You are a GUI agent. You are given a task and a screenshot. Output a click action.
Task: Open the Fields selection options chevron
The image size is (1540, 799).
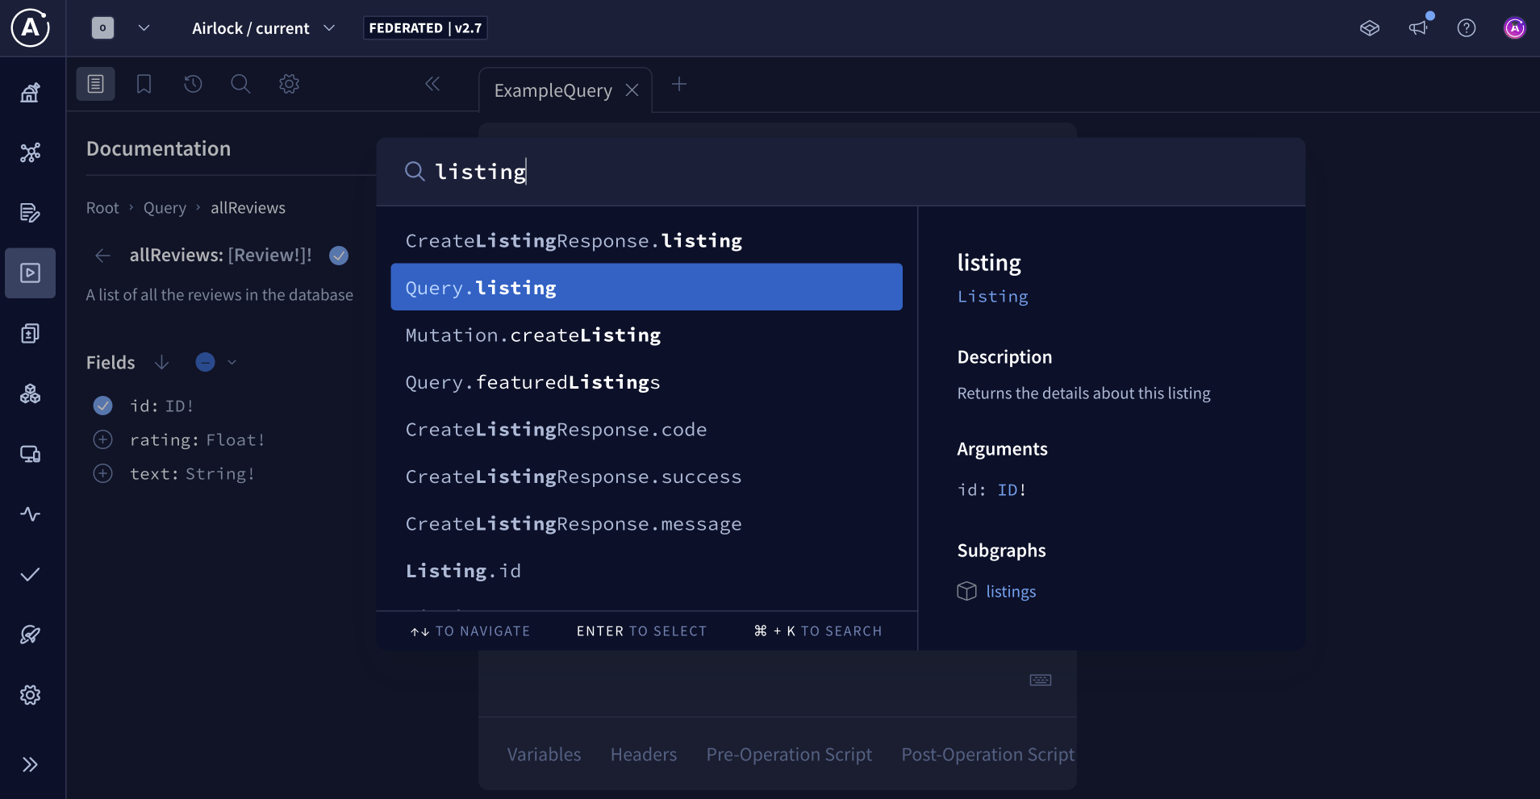(x=232, y=363)
